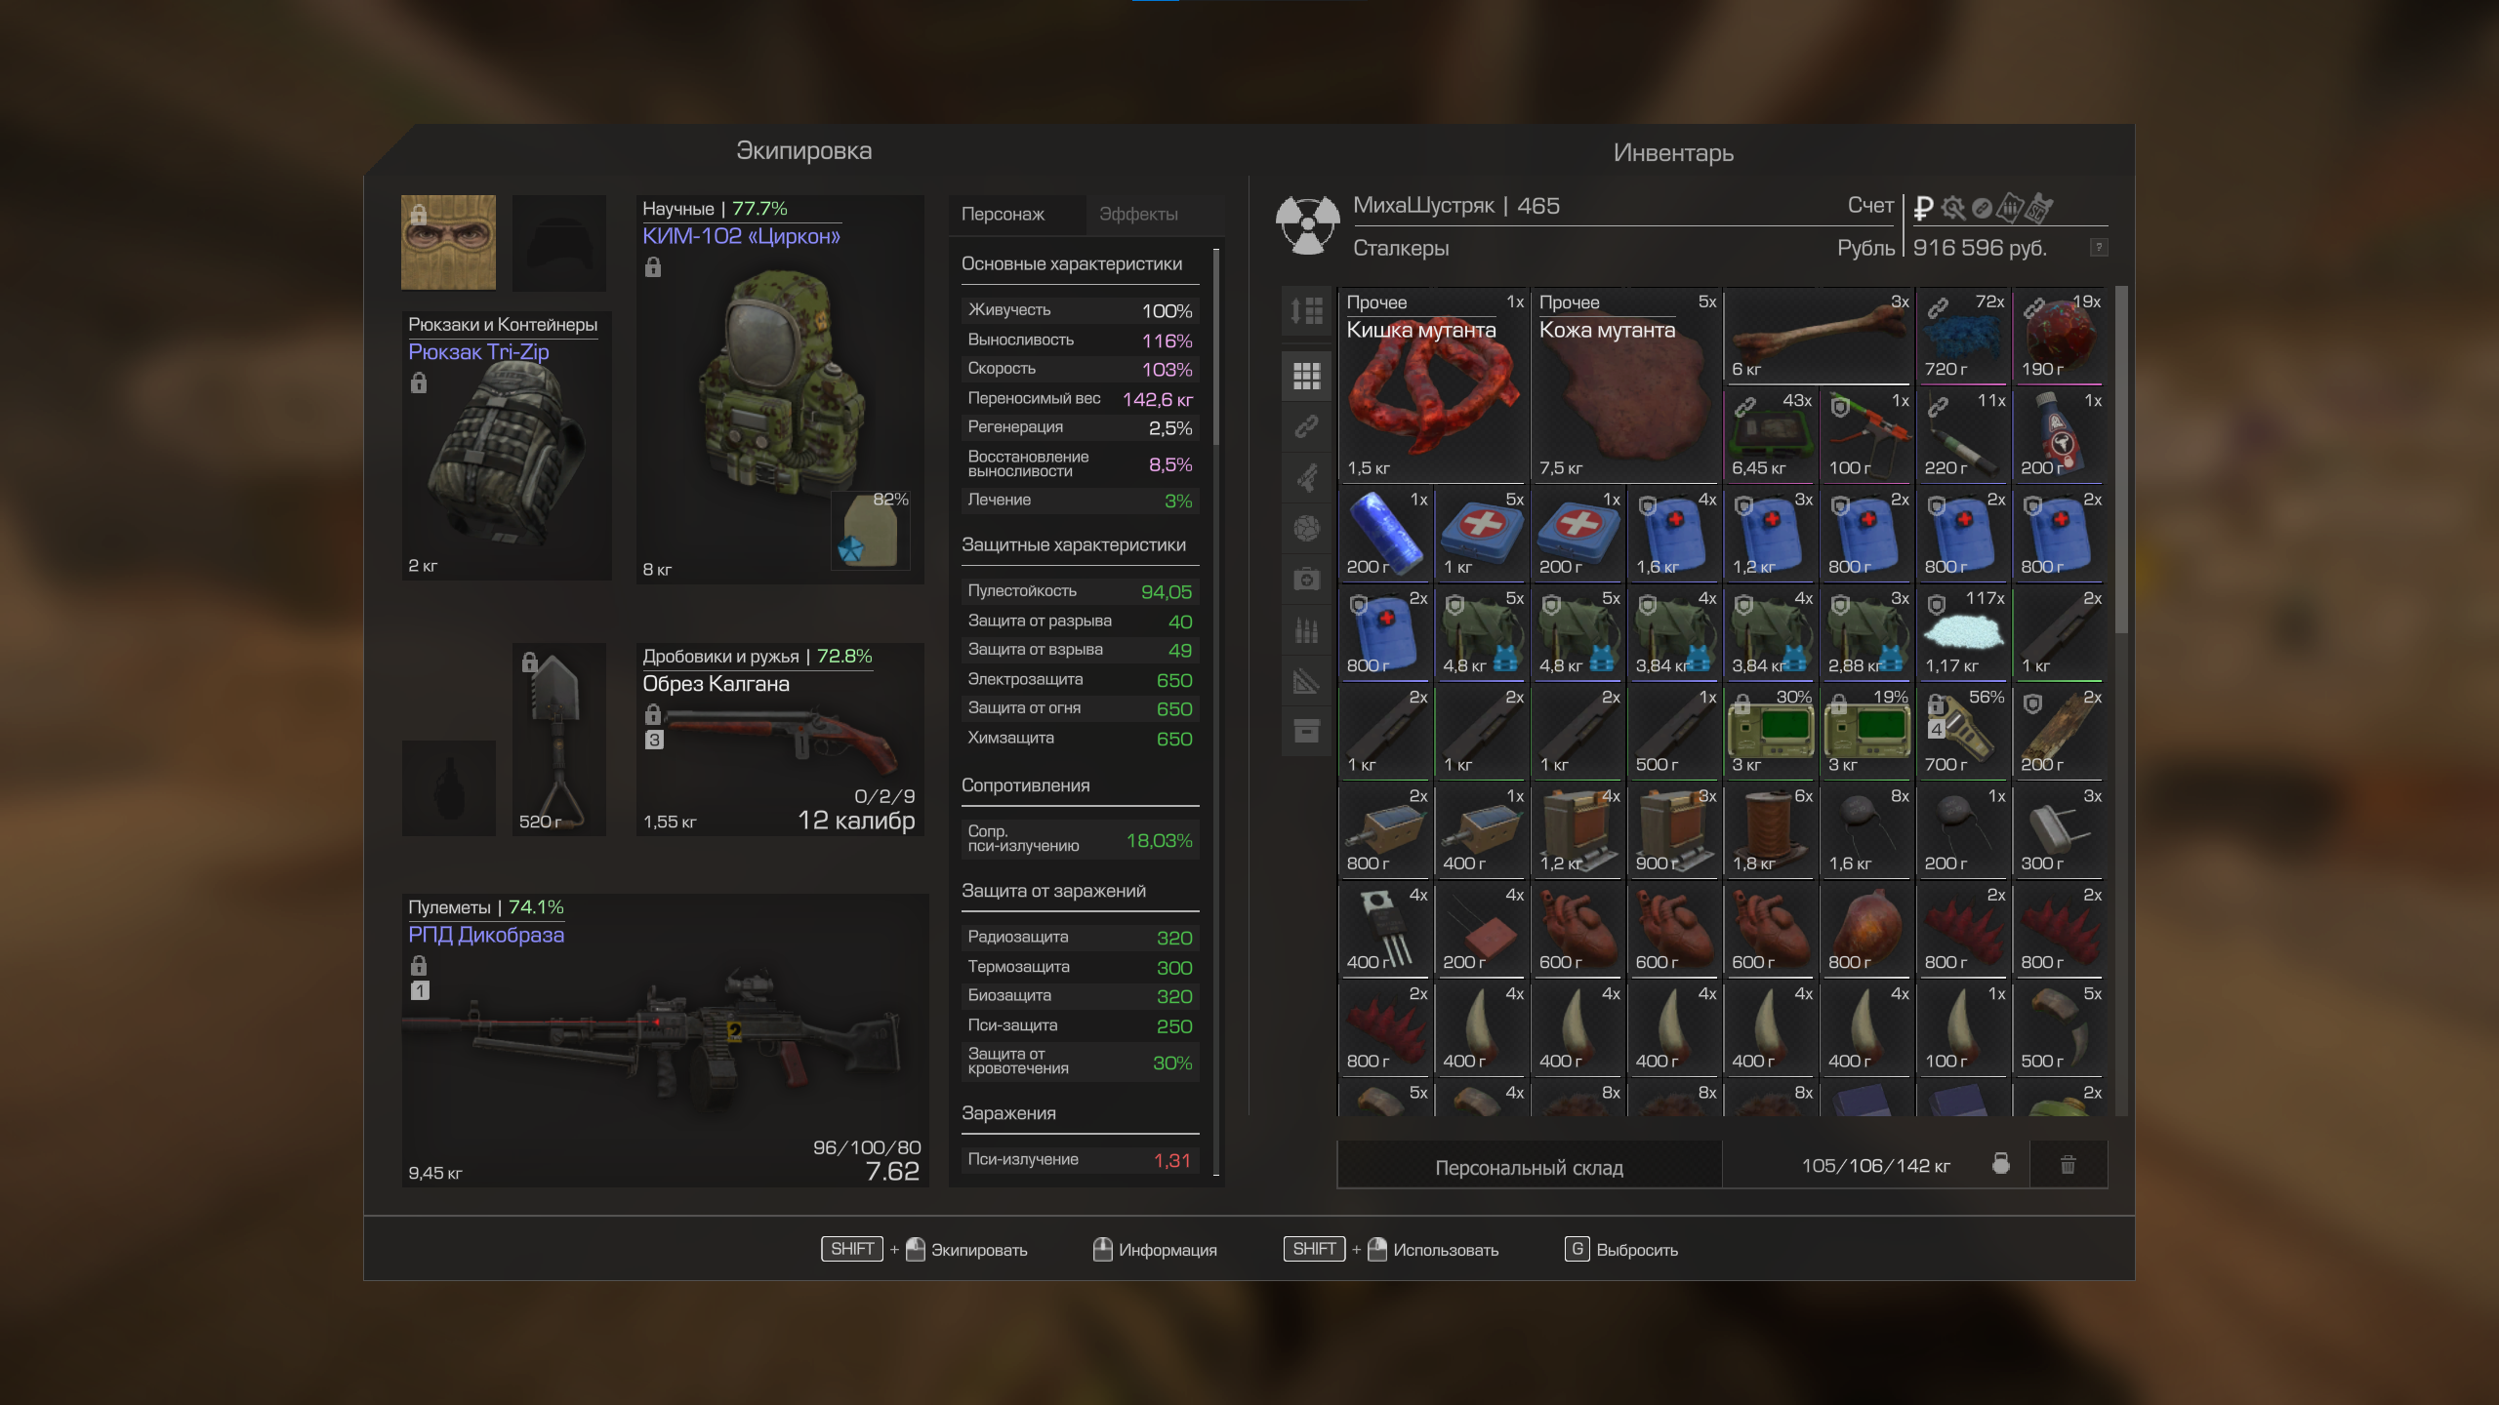Click the Переносимый вес 142,6 кг stat
2499x1405 pixels.
(1080, 399)
